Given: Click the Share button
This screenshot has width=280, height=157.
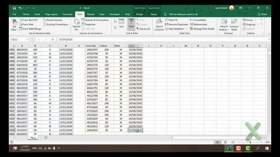Looking at the screenshot, I should pyautogui.click(x=262, y=14).
